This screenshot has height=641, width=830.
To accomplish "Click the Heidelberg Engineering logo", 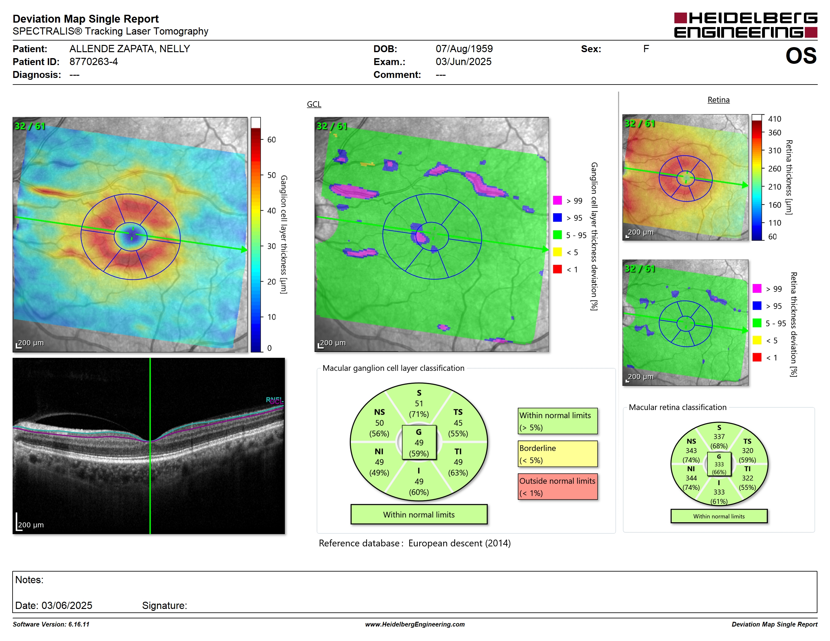I will click(745, 25).
